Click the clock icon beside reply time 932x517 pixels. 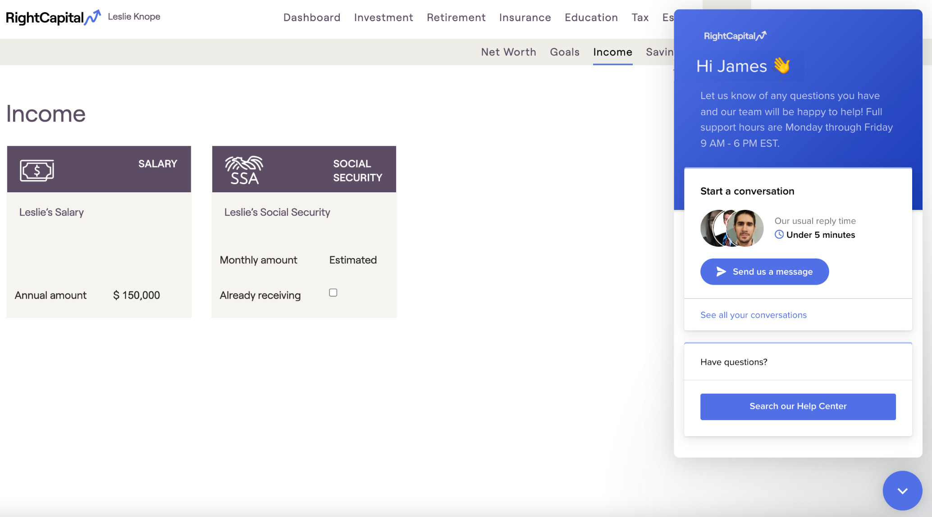click(x=780, y=234)
